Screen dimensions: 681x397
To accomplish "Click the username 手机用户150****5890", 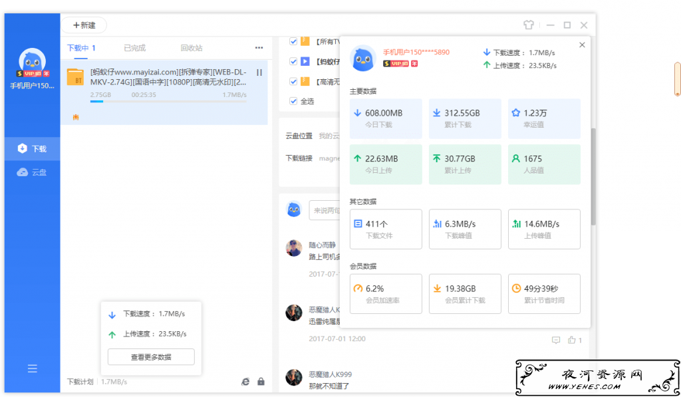I will pos(416,52).
